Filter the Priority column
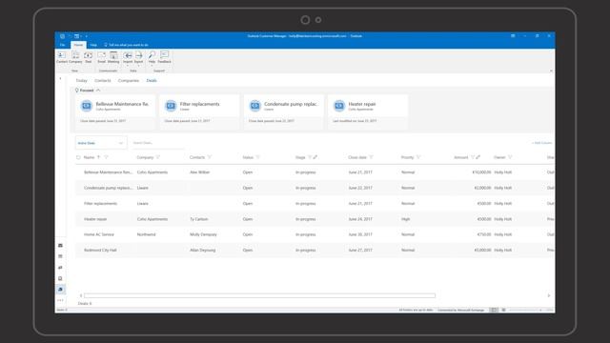This screenshot has height=343, width=610. (x=418, y=157)
